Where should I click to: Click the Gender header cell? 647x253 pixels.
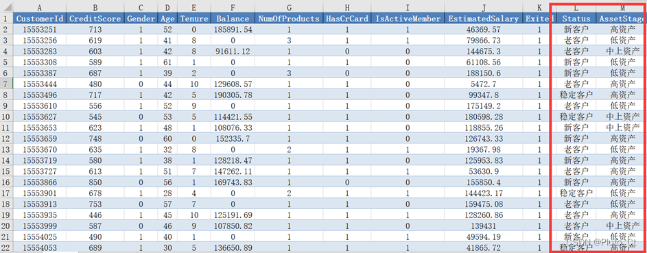point(141,19)
